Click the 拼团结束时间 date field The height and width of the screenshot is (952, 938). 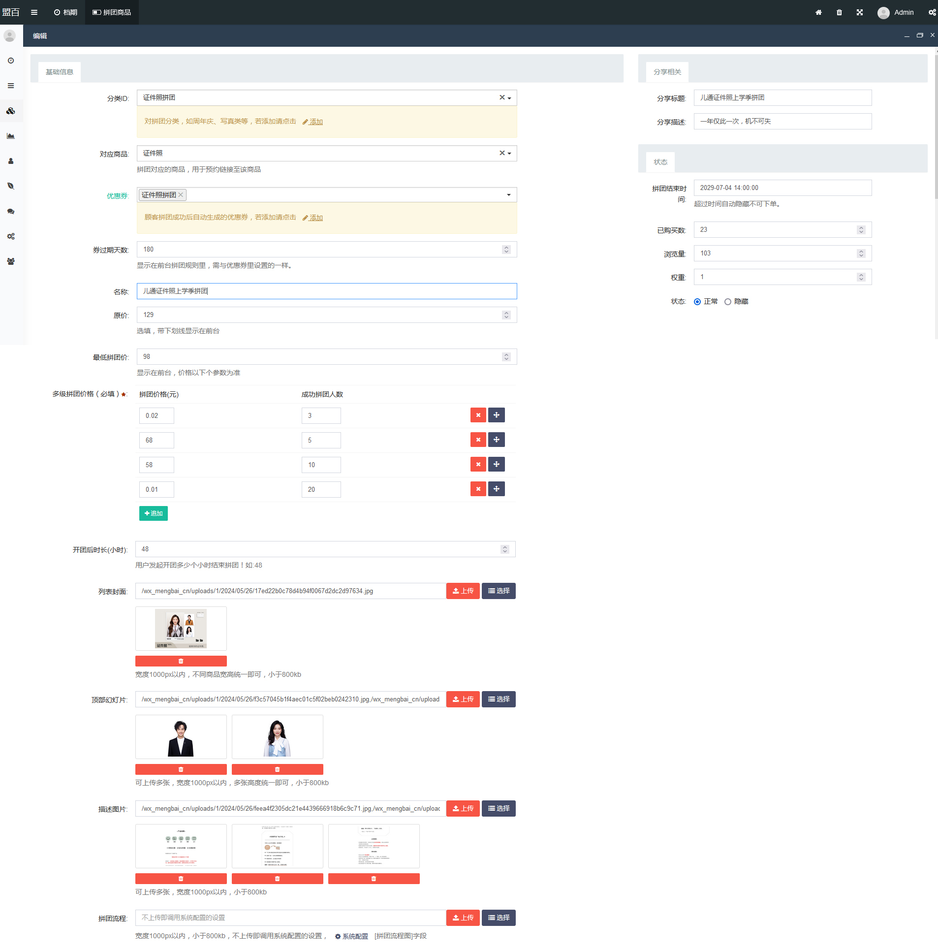782,188
